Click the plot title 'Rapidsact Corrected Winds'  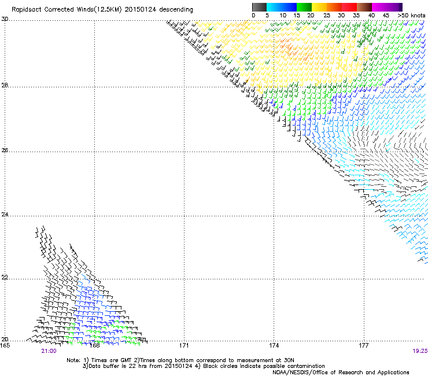tap(53, 10)
